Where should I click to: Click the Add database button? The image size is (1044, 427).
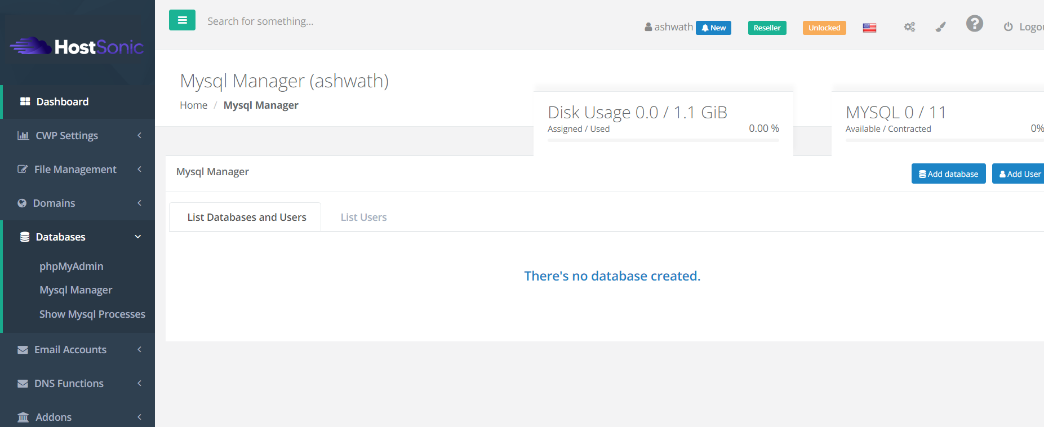[948, 174]
